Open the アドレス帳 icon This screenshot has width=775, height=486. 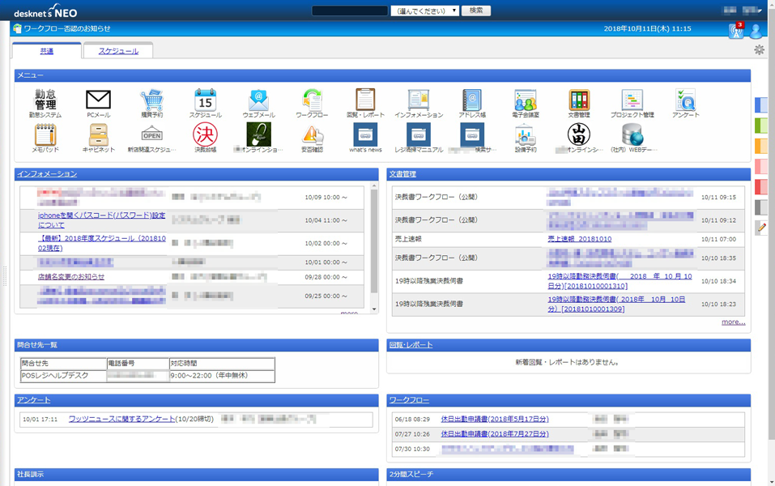(471, 100)
